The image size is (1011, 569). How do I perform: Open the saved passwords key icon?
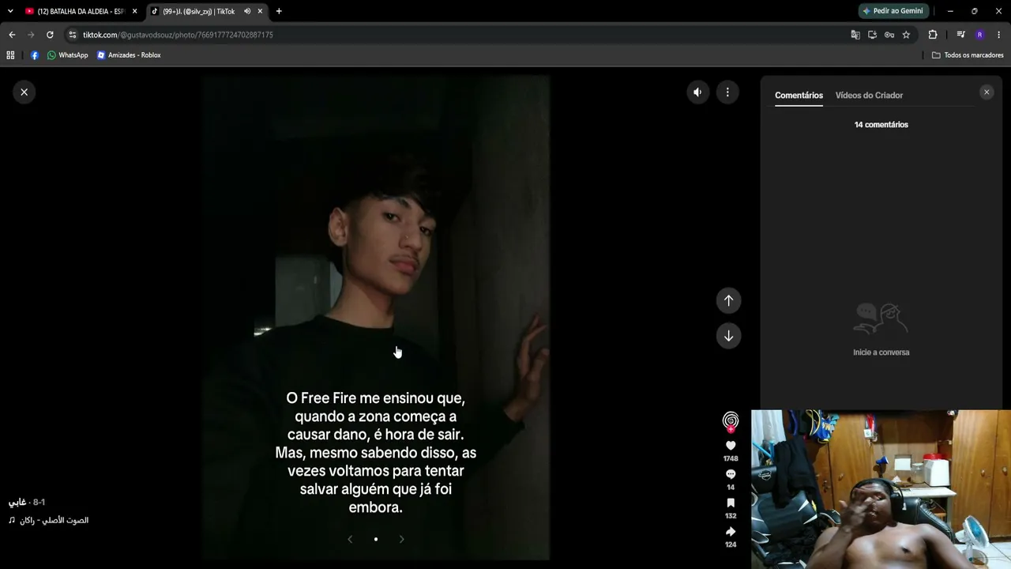889,35
